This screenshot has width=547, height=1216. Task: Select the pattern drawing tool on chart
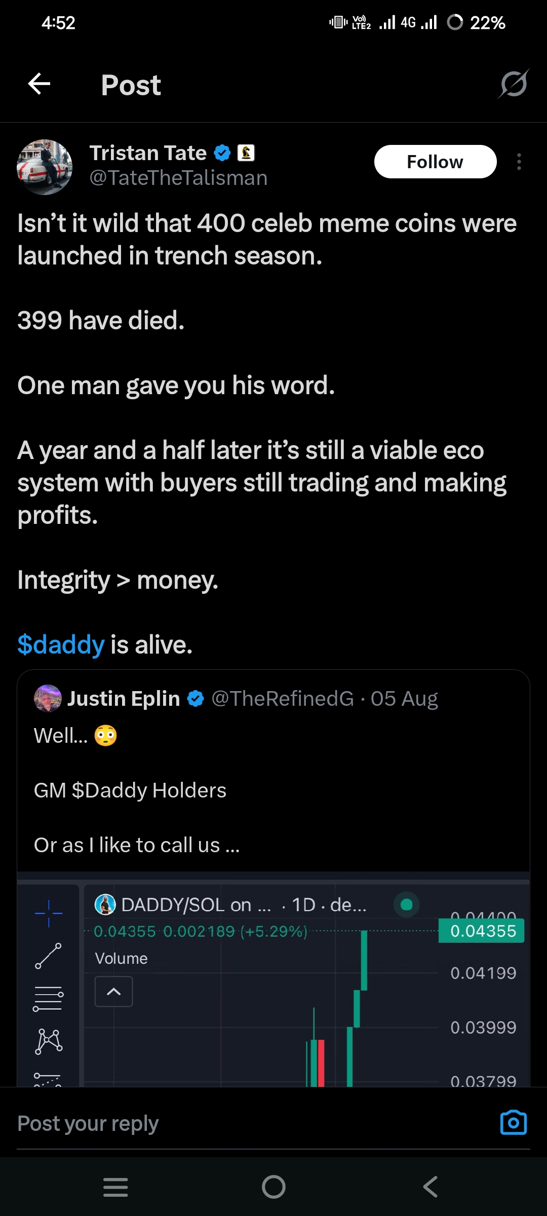49,1041
